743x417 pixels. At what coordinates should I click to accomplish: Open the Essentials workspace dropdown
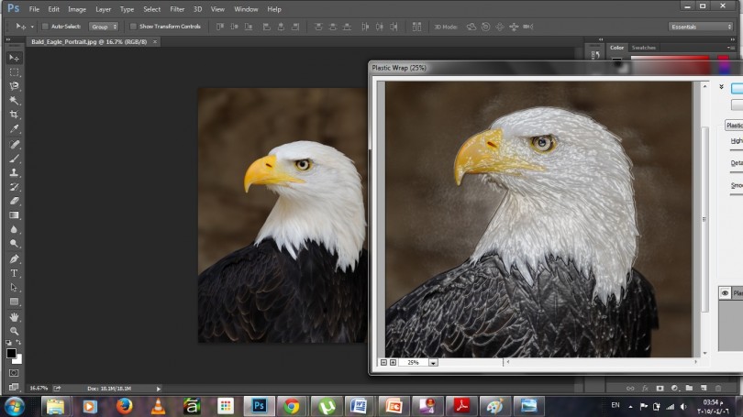pyautogui.click(x=701, y=27)
